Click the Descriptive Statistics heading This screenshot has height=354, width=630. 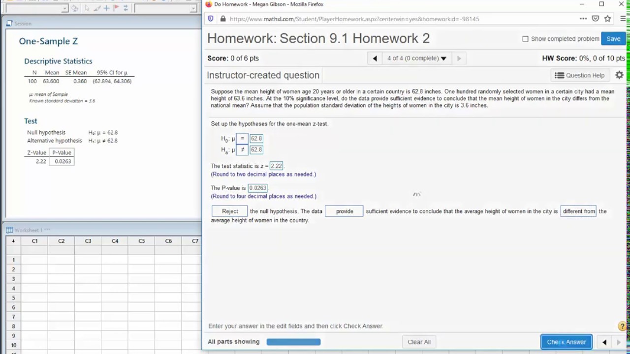(58, 61)
